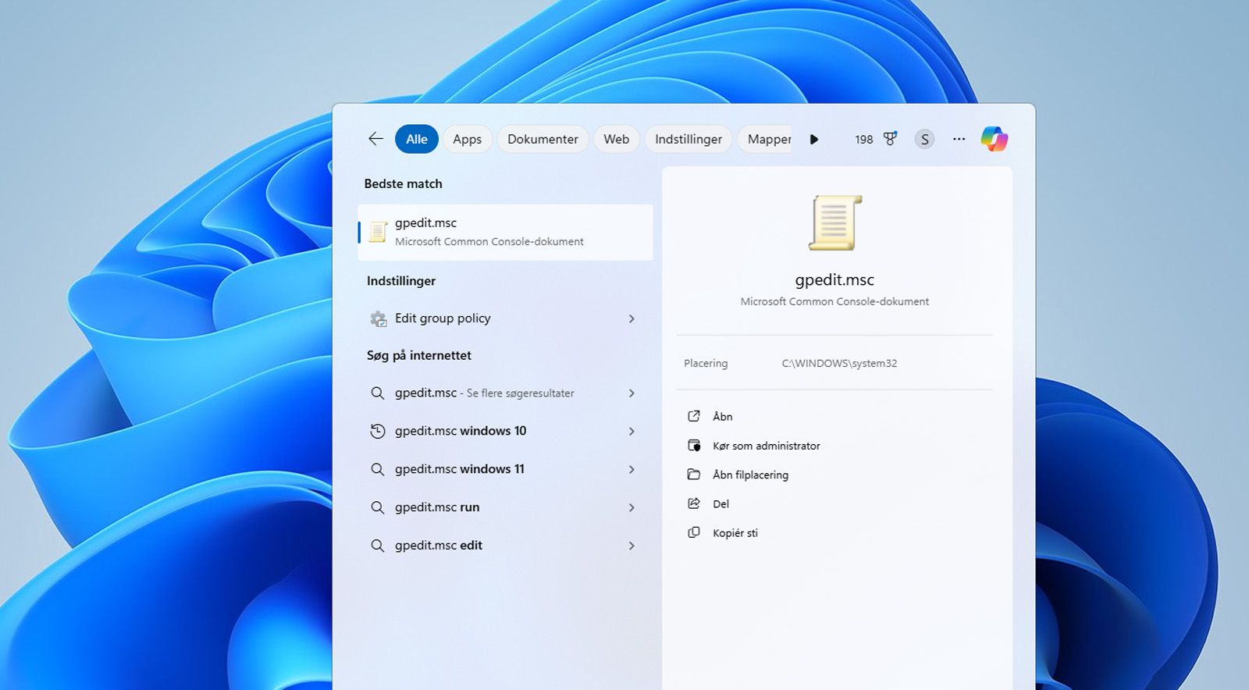Click the gear icon beside Edit group policy
Screen dimensions: 1249x690
(379, 318)
